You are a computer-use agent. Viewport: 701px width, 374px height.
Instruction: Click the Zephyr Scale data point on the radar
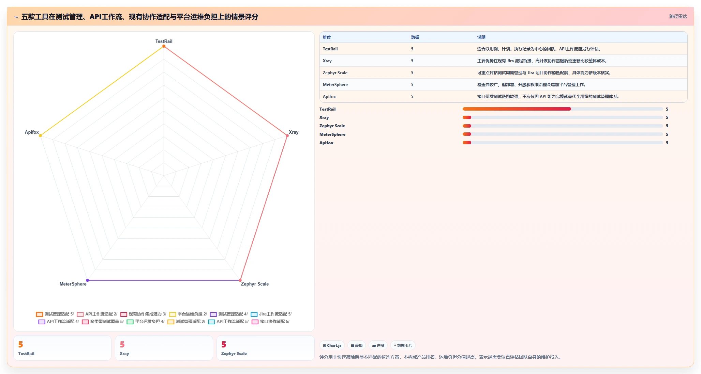(x=240, y=280)
